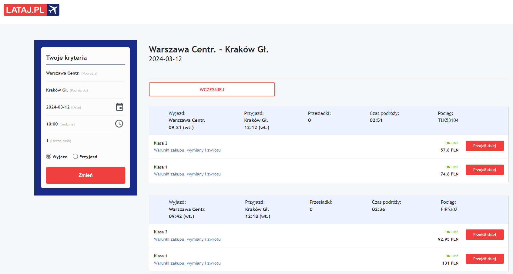This screenshot has height=274, width=513.
Task: Click the LATAJ.PL airplane logo
Action: [x=32, y=10]
